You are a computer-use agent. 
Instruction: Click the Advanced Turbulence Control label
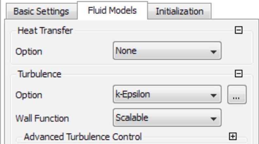(83, 137)
